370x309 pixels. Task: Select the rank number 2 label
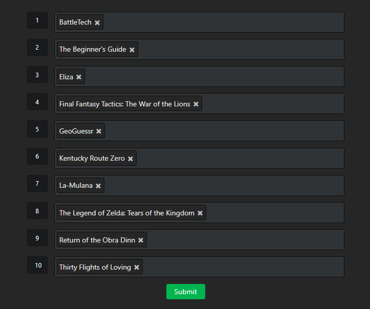coord(37,48)
